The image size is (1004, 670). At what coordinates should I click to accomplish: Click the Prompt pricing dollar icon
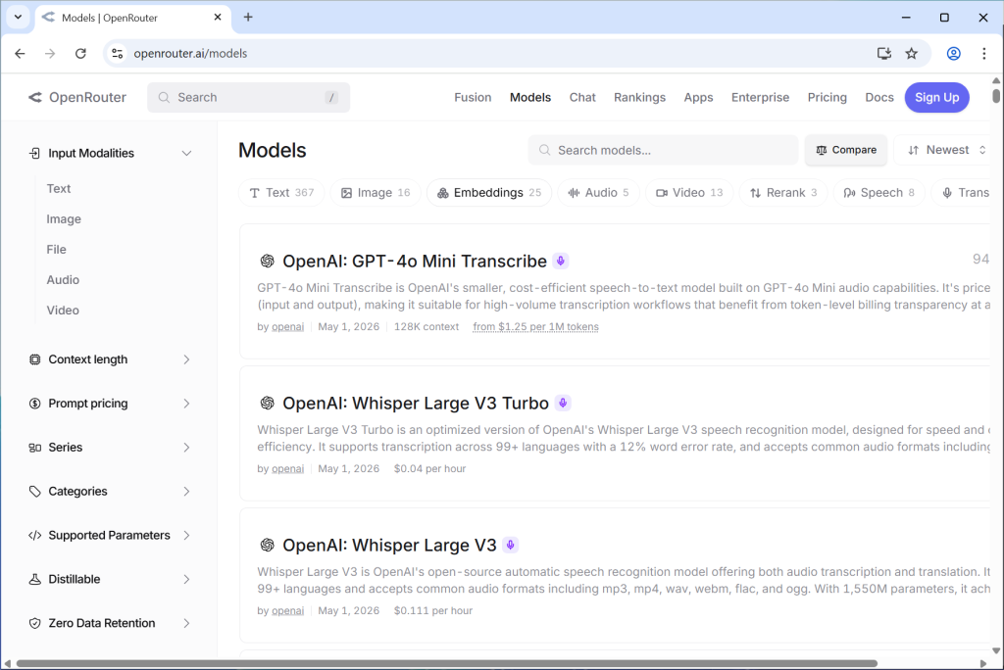point(34,404)
